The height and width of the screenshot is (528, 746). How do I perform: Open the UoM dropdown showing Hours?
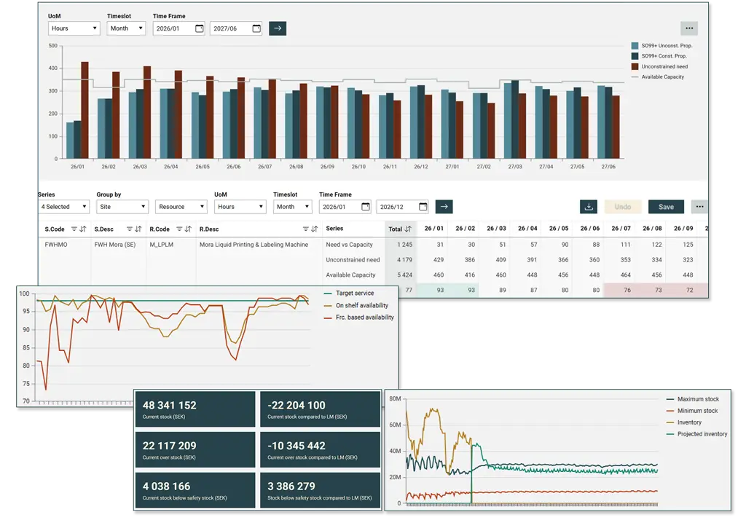[x=73, y=28]
